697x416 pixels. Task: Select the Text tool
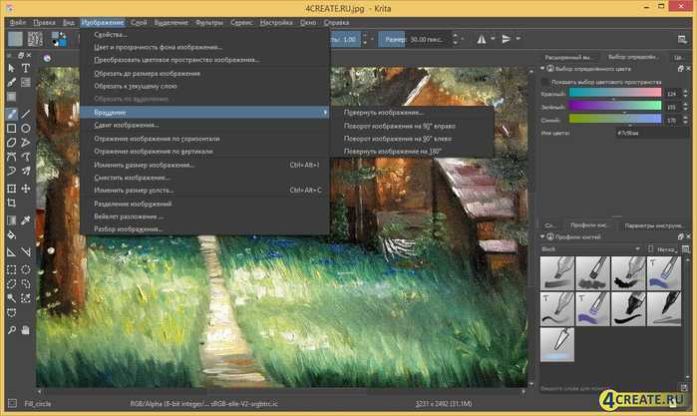tap(26, 68)
